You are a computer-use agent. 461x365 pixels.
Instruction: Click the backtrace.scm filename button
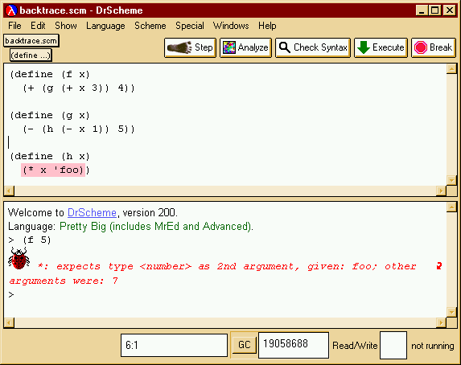point(31,40)
